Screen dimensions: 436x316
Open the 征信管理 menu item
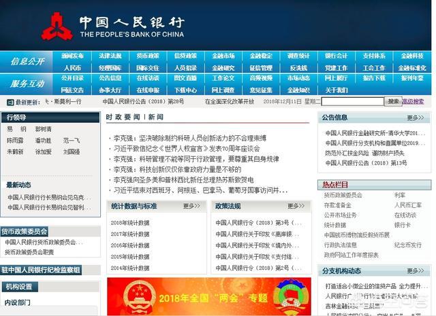tap(261, 68)
